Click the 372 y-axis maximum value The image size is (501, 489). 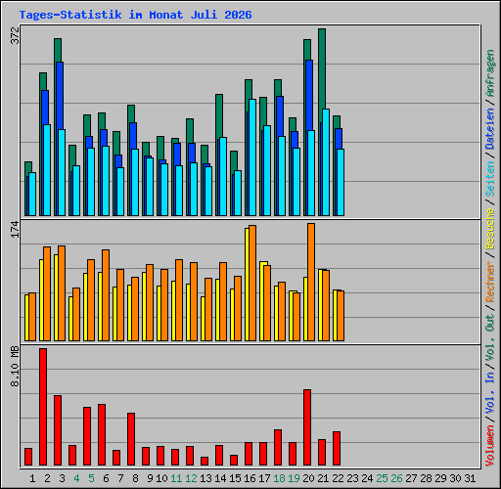coord(16,35)
